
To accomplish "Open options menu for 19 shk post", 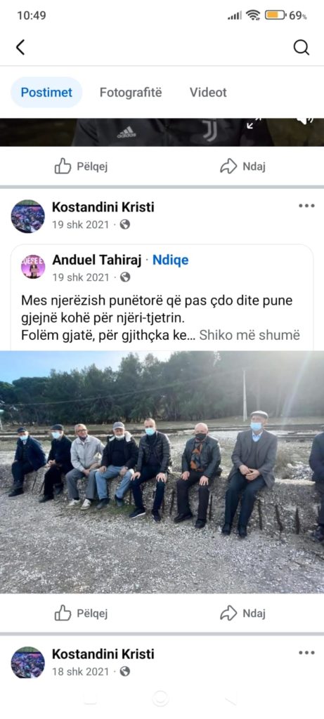I will 306,206.
